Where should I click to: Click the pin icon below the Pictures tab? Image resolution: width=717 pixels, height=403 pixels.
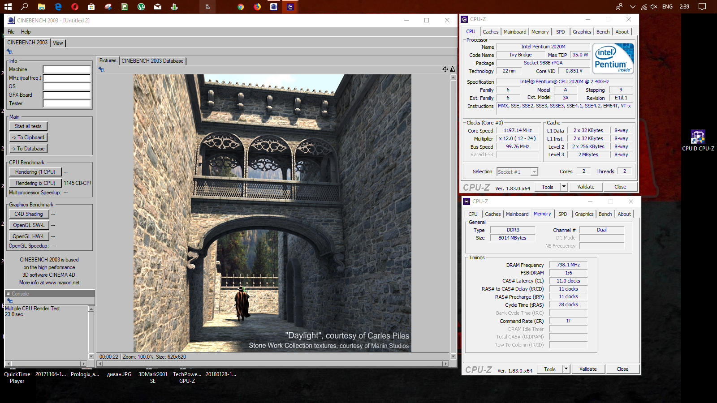click(101, 69)
